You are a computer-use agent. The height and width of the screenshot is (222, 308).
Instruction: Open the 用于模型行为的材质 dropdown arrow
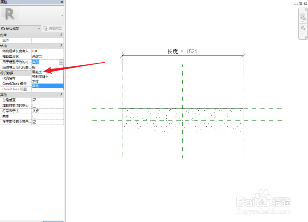point(61,62)
